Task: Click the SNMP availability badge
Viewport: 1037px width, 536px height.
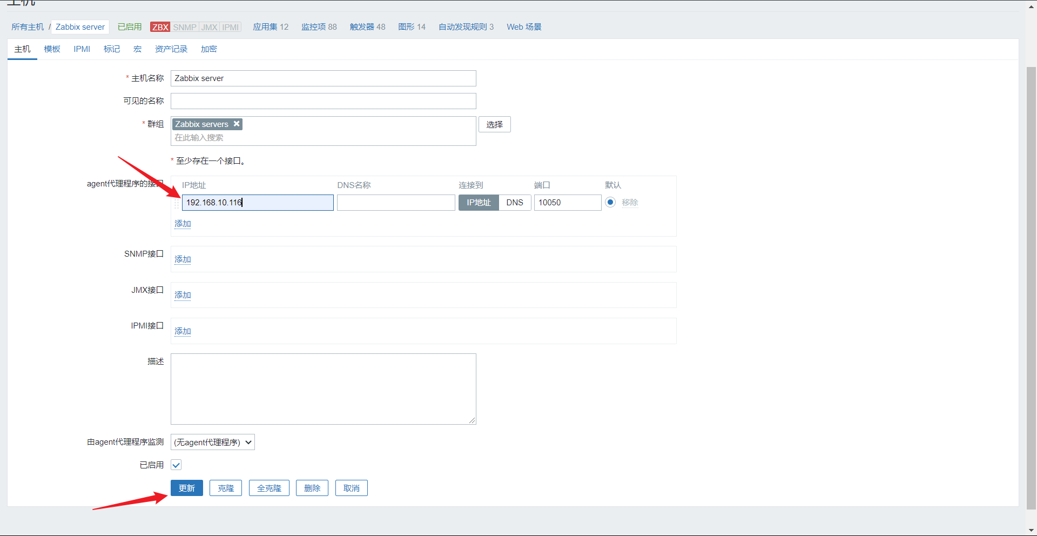Action: click(x=185, y=27)
